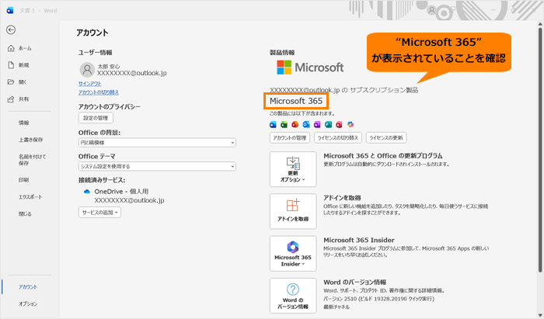Open the 印刷 page
Viewport: 544px width, 319px height.
click(23, 180)
